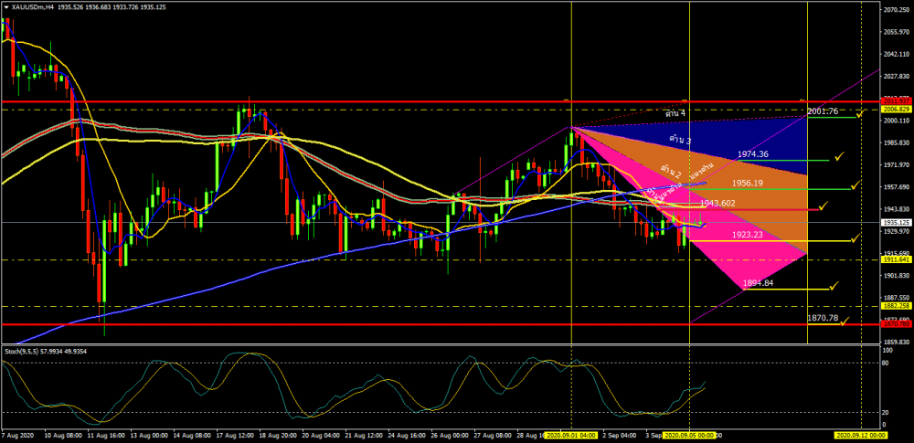Select the yellow 2006.829 price axis label
914x443 pixels.
[x=896, y=110]
